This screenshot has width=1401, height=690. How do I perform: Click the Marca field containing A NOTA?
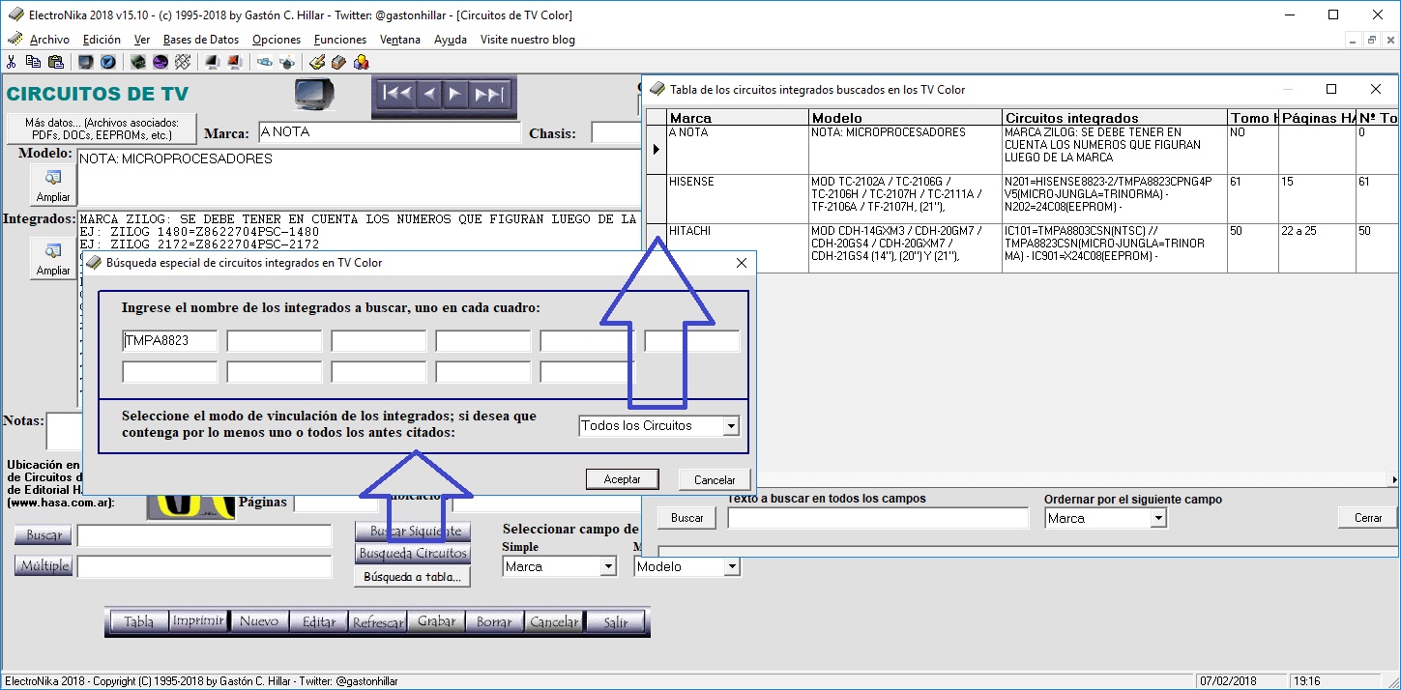click(389, 132)
